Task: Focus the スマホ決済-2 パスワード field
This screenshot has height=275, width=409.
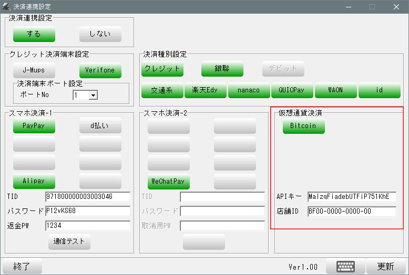Action: pos(222,211)
